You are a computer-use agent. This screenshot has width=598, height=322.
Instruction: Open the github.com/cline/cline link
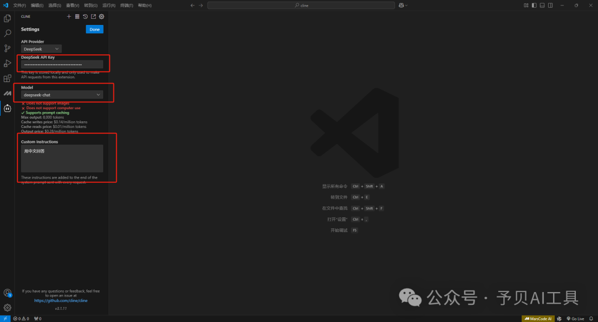pos(61,300)
